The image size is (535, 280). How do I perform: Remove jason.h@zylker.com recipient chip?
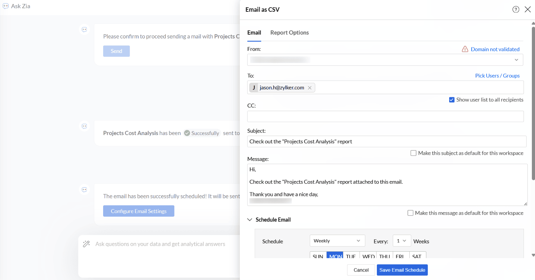click(x=310, y=88)
